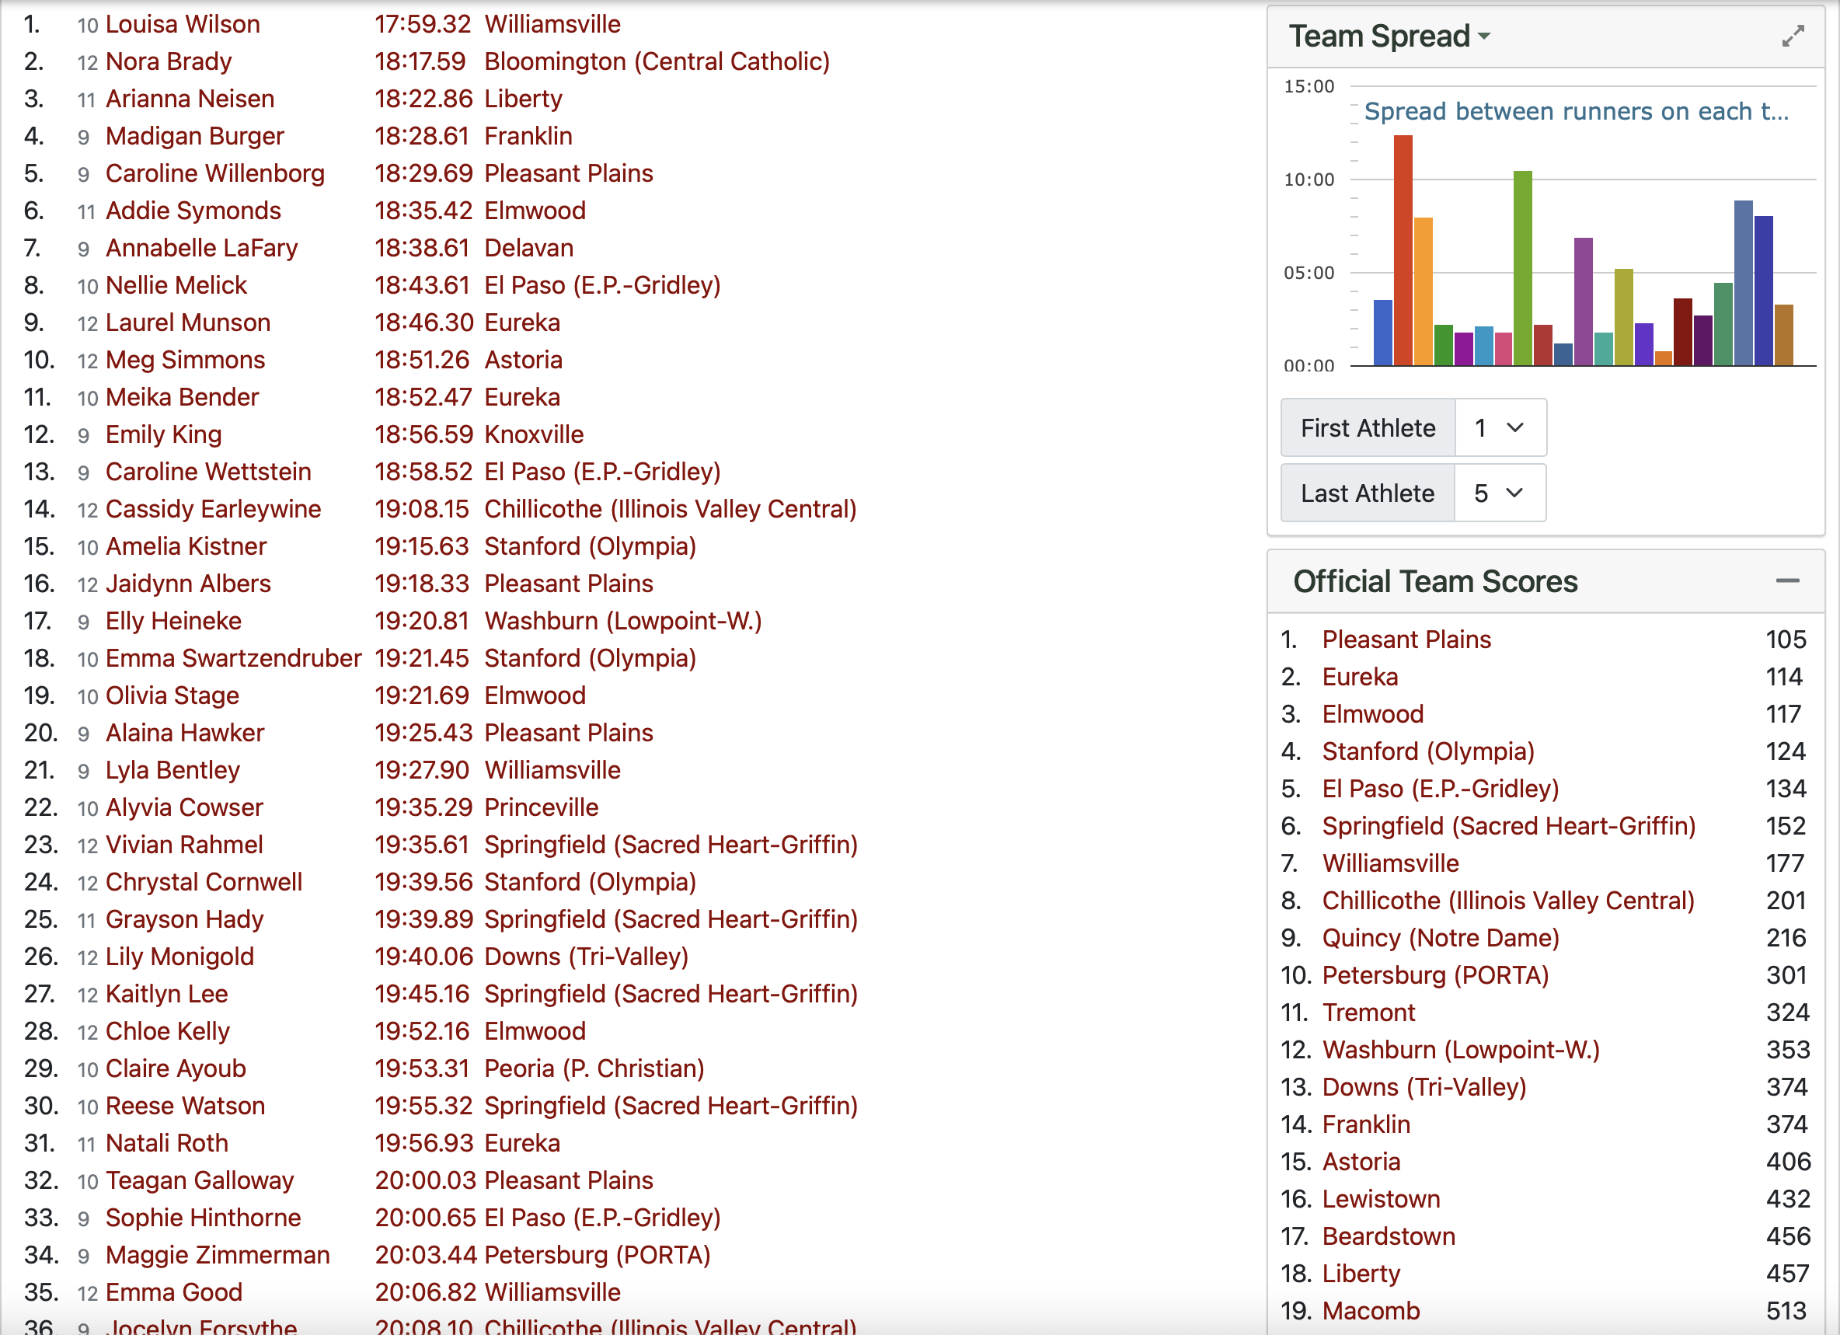Open Meg Simmons' athlete page

pos(185,361)
